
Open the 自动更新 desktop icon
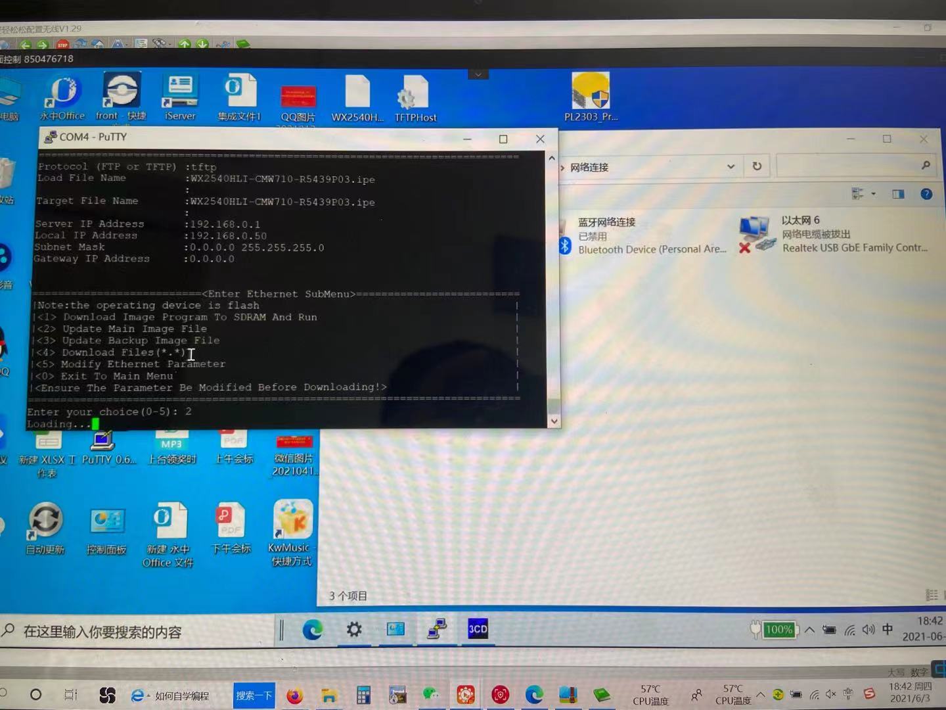coord(45,529)
